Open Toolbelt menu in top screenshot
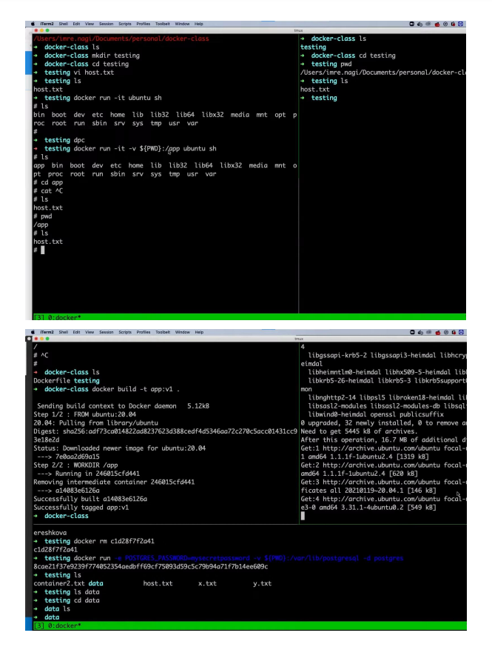 (x=162, y=24)
